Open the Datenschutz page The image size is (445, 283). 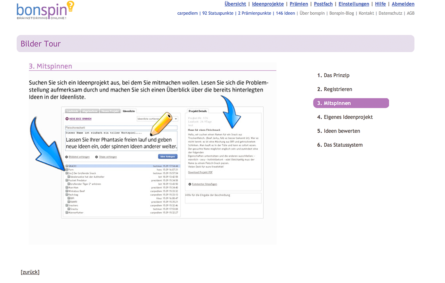(x=390, y=13)
